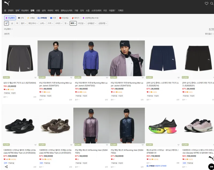
Task: Click the 무배당발 delivery link under 패스트로이드
Action: click(x=156, y=166)
